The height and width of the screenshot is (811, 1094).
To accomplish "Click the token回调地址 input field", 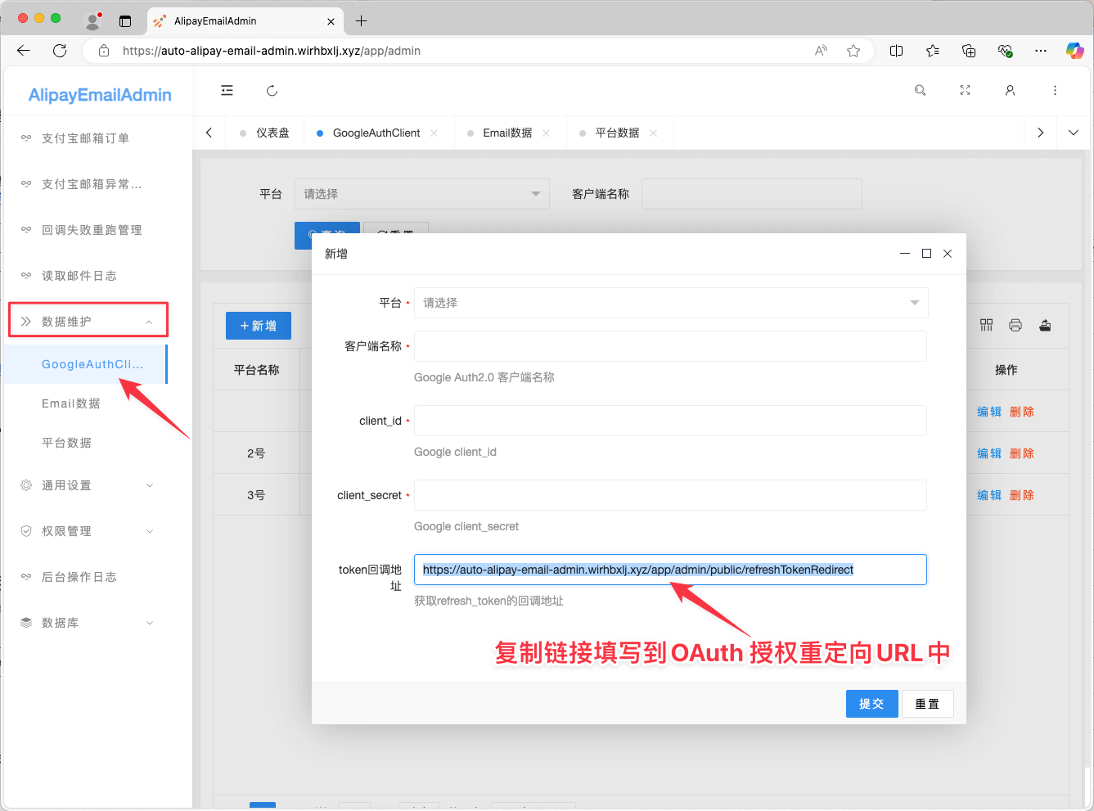I will click(670, 570).
